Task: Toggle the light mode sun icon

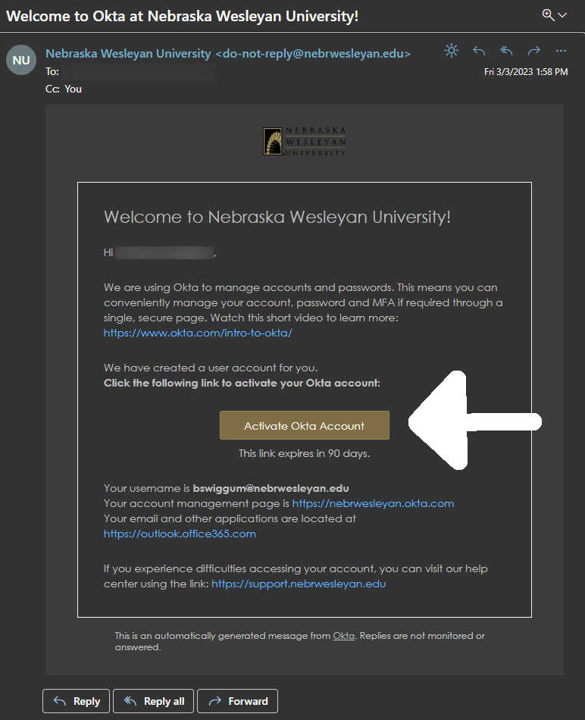Action: [452, 51]
